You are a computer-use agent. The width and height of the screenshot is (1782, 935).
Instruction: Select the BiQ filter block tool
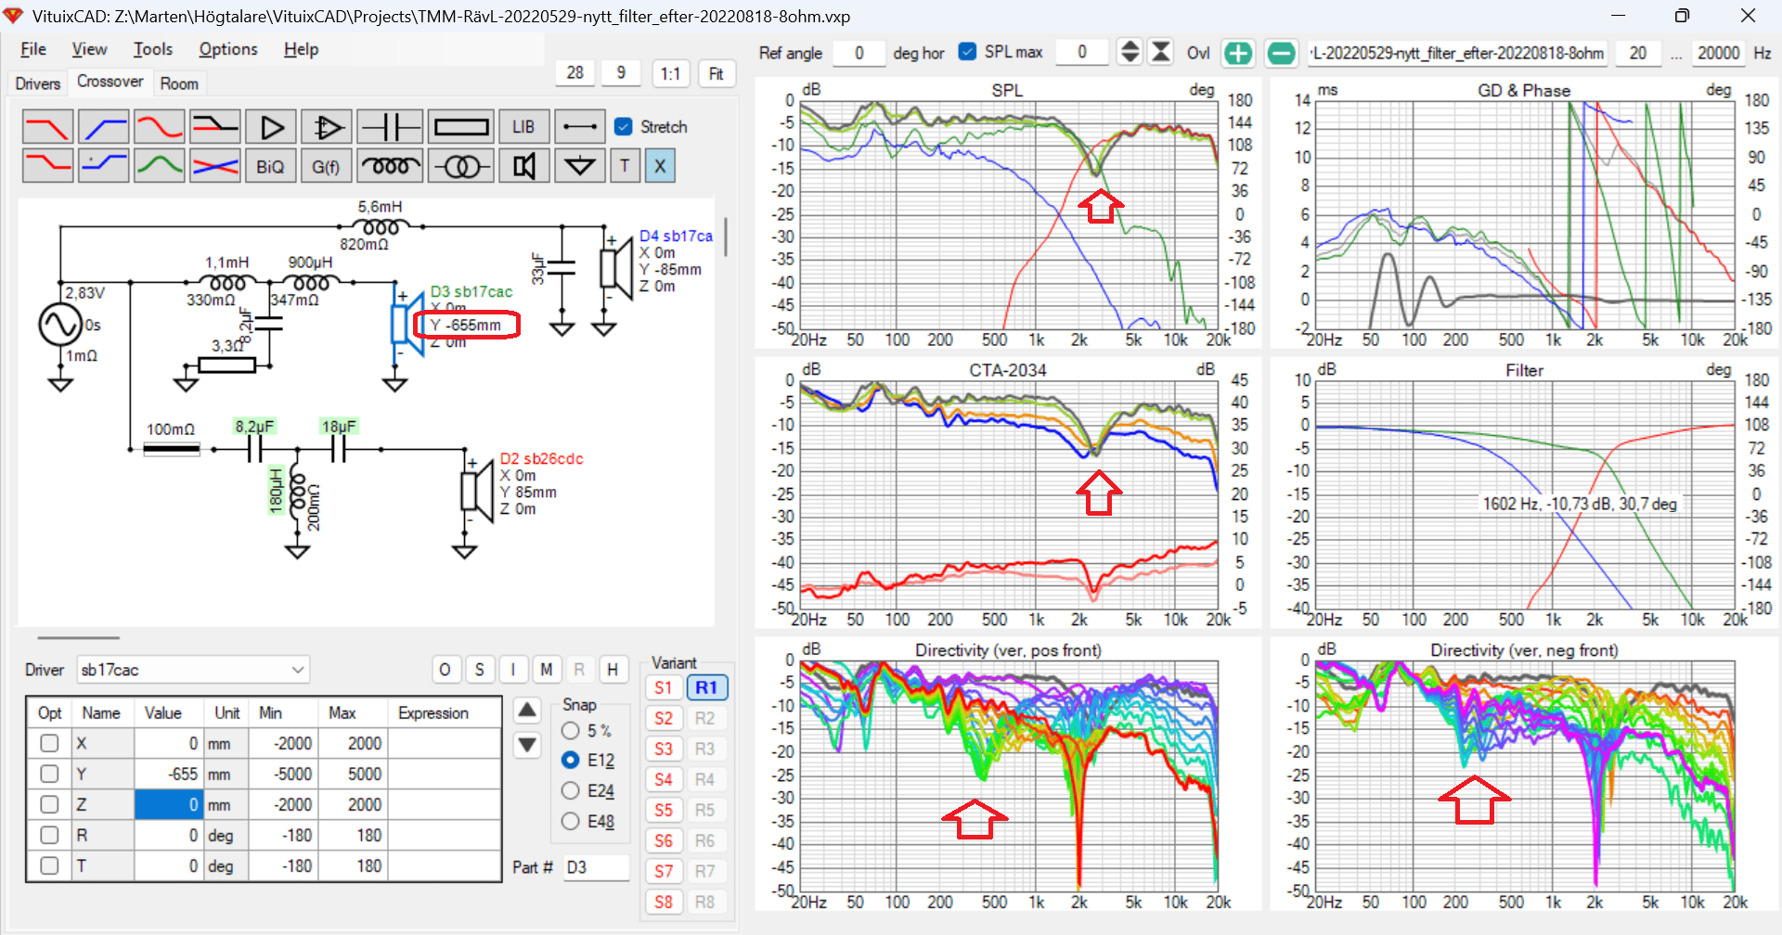pyautogui.click(x=270, y=165)
